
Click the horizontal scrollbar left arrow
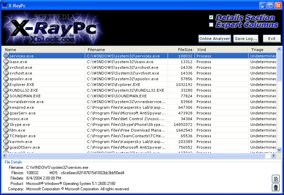[5, 155]
